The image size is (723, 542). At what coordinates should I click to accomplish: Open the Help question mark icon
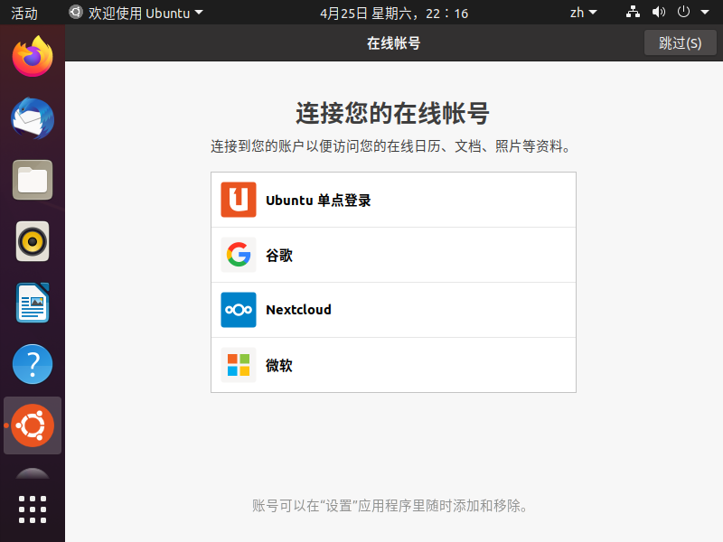pyautogui.click(x=33, y=364)
